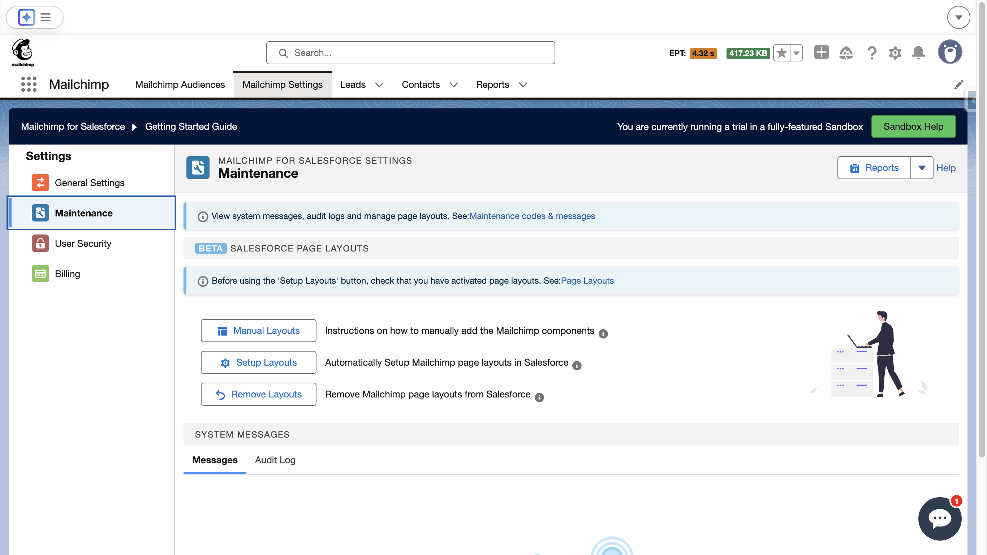Image resolution: width=987 pixels, height=555 pixels.
Task: Open the Setup gear icon
Action: tap(895, 53)
